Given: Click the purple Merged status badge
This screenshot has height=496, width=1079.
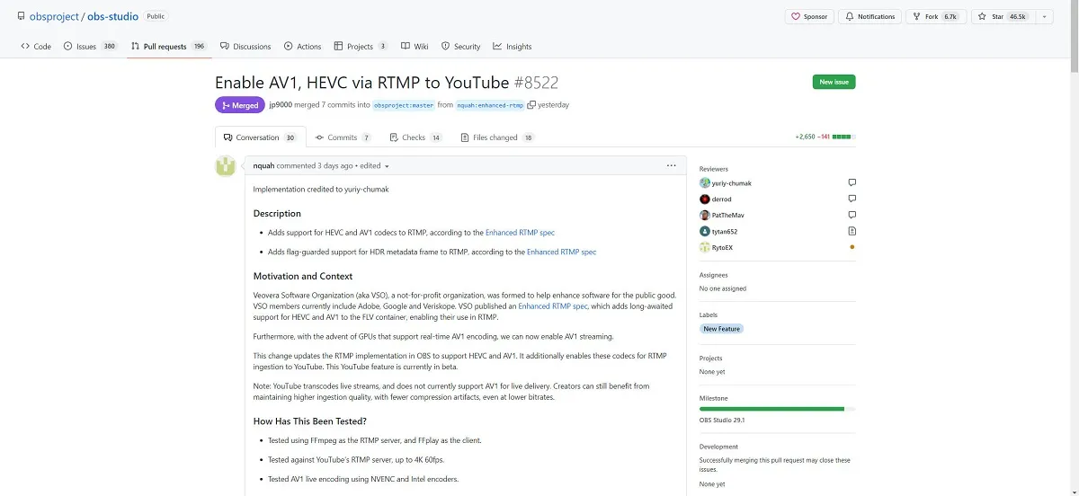Looking at the screenshot, I should click(240, 105).
